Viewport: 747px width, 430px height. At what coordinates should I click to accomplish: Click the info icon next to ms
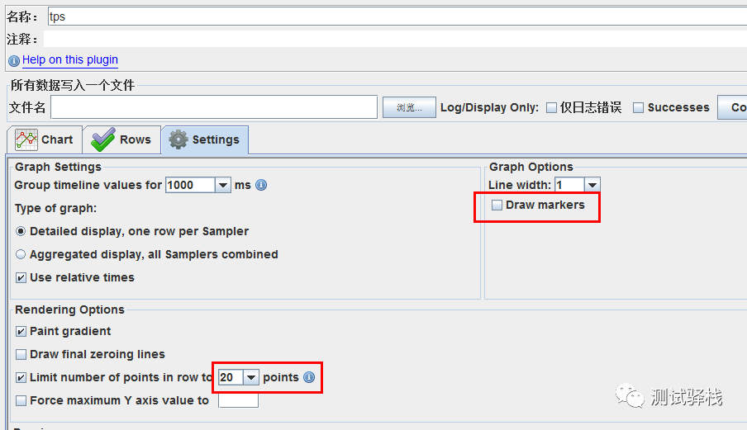[x=261, y=185]
